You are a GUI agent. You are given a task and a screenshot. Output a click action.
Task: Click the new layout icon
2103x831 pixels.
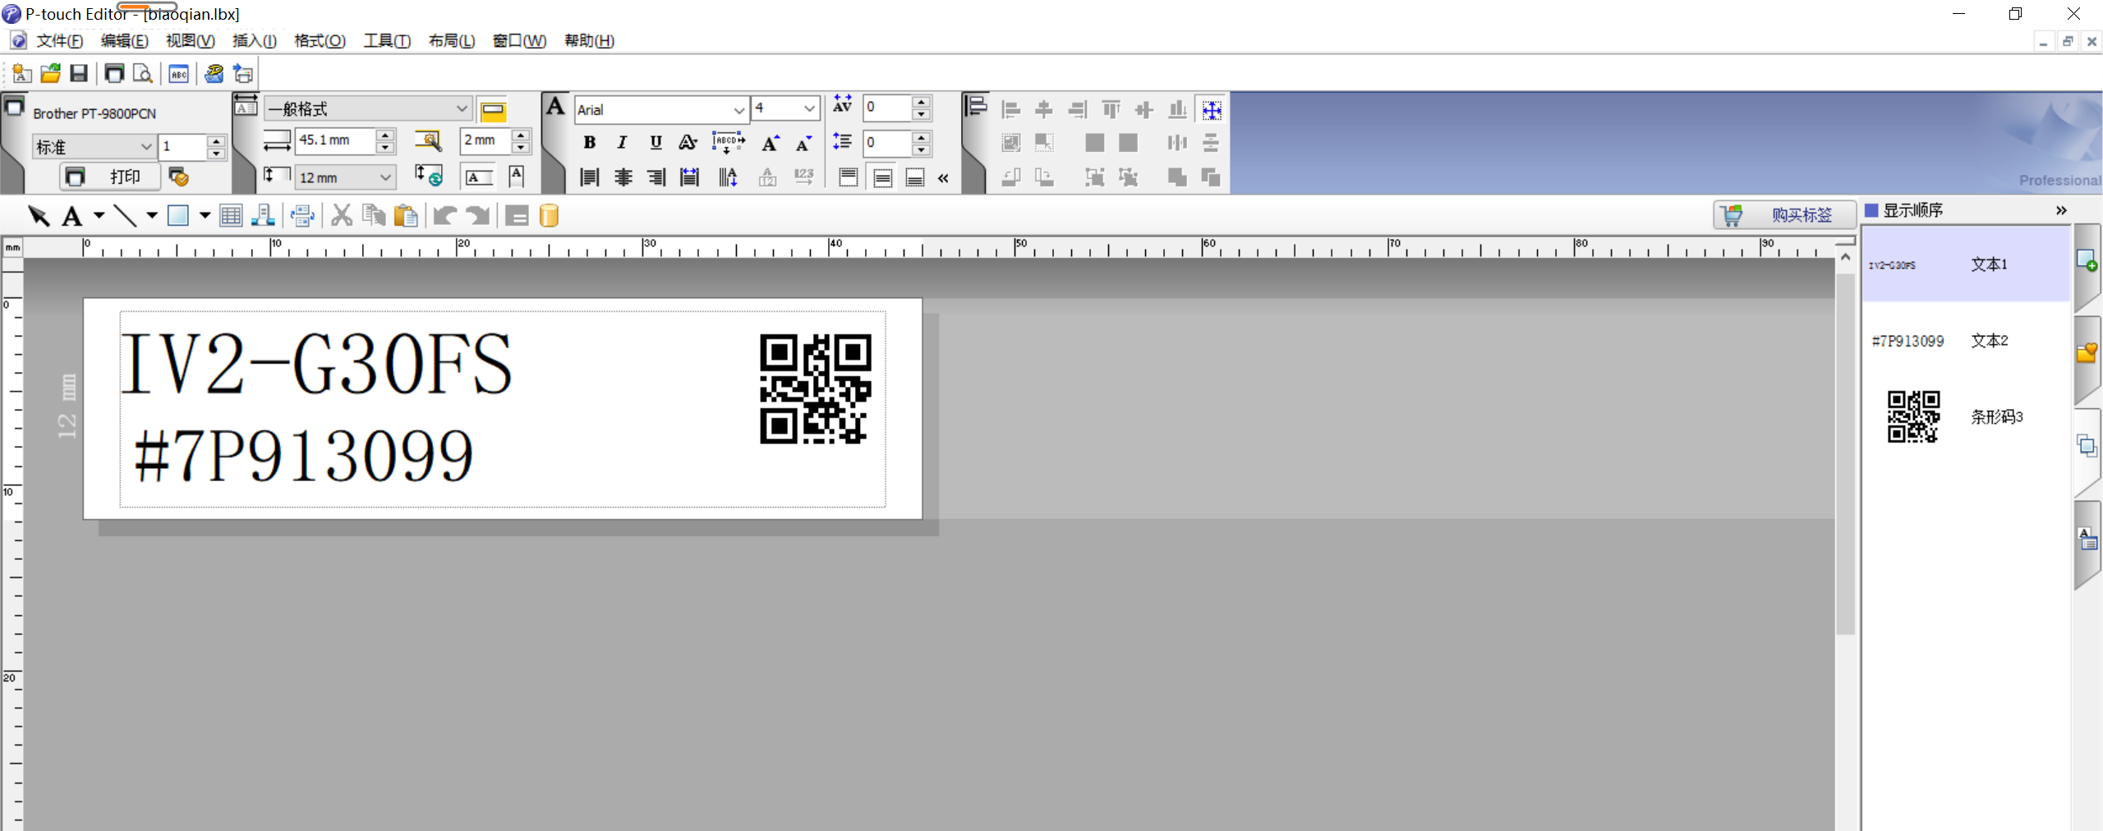click(22, 74)
